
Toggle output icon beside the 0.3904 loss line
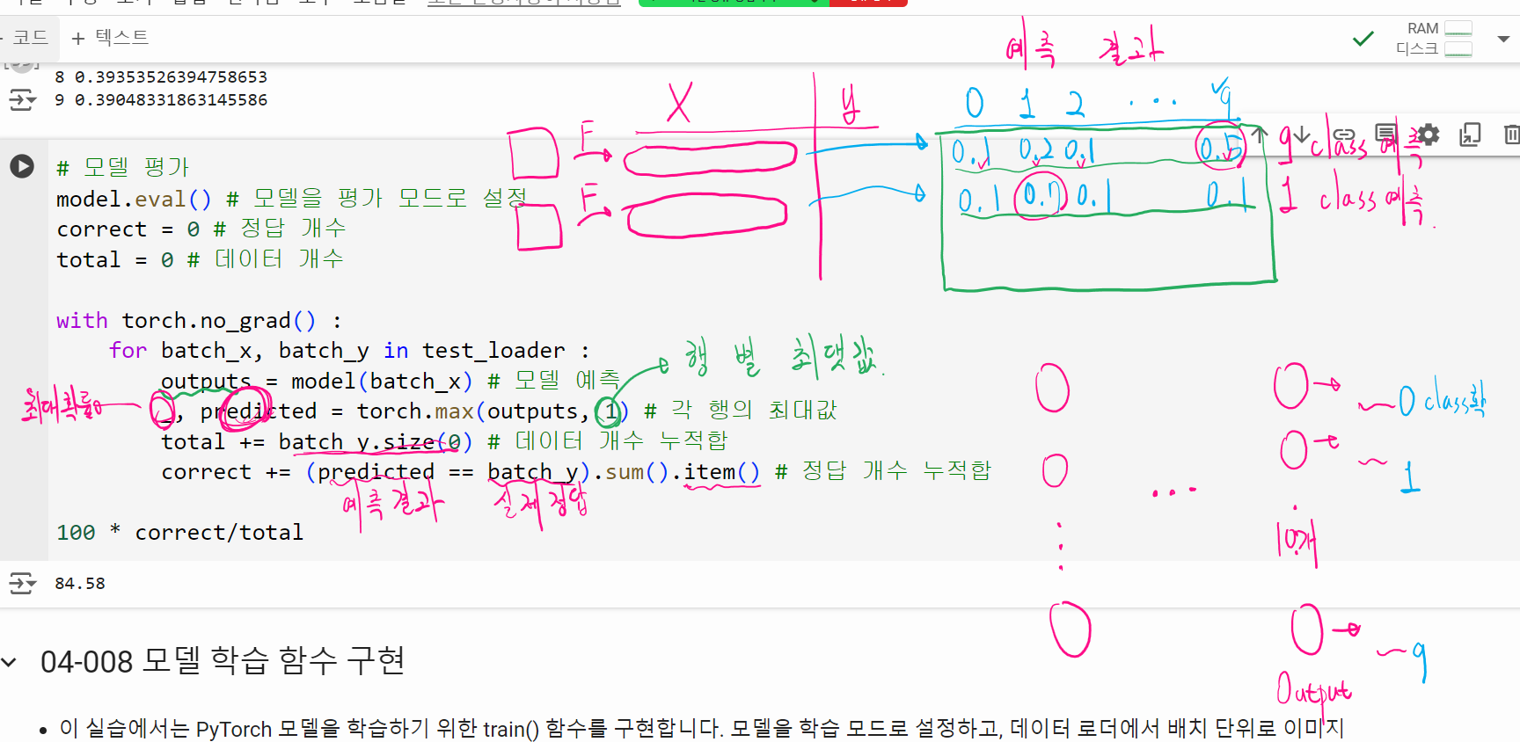pos(22,100)
